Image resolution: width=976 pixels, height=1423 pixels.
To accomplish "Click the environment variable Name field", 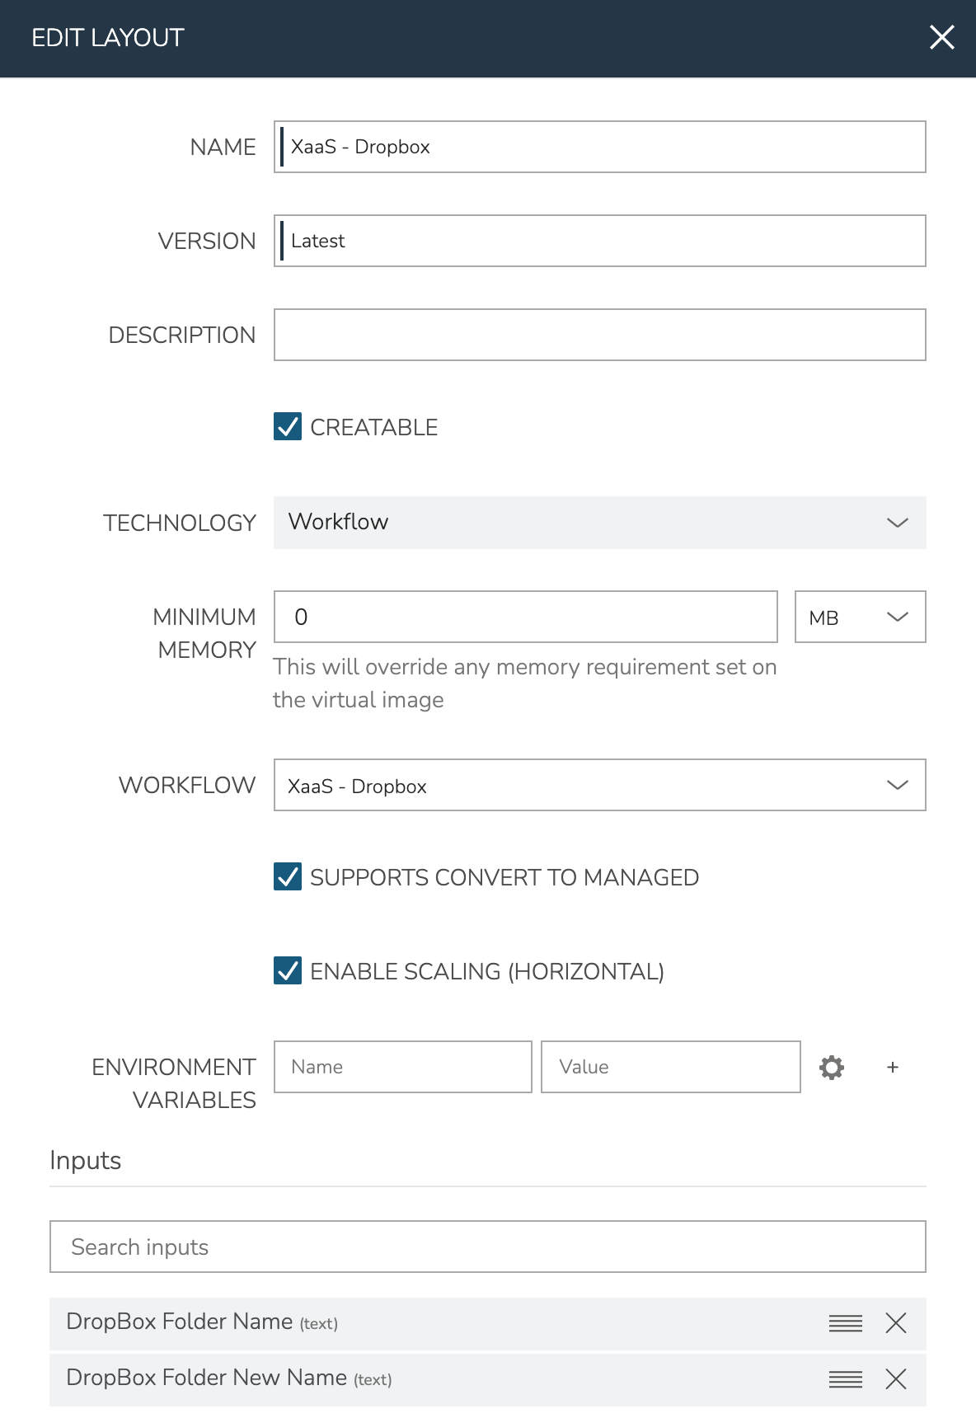I will point(402,1067).
